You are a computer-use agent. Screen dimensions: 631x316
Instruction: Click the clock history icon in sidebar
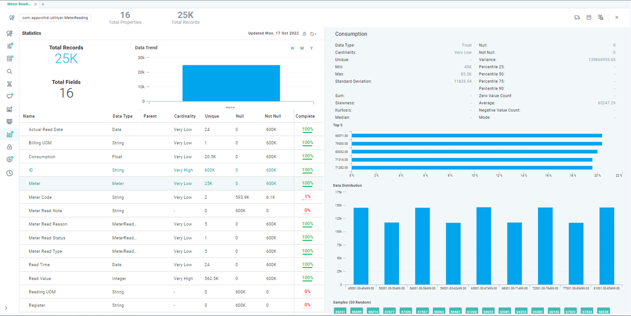point(9,173)
